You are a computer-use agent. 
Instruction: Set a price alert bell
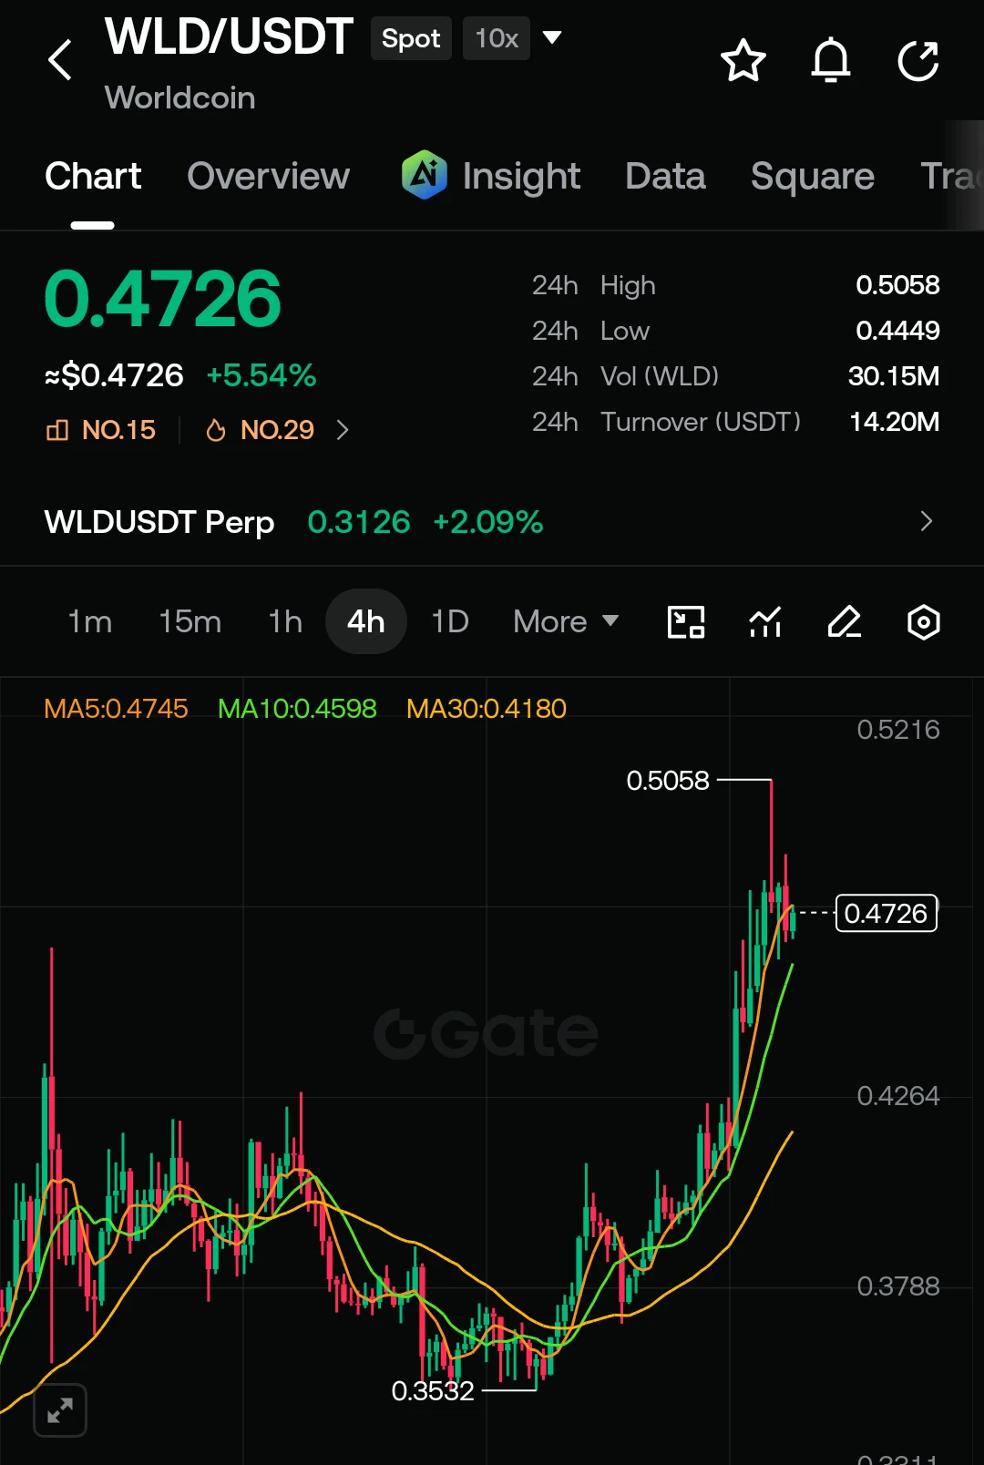pyautogui.click(x=831, y=61)
